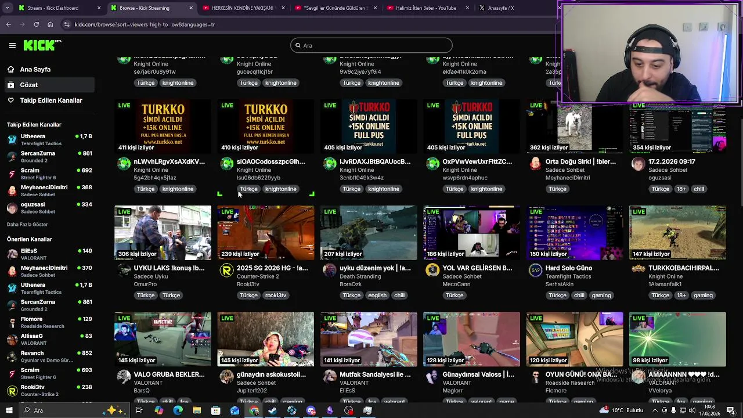Screen dimensions: 743x418
Task: Reload the page with the refresh icon
Action: click(36, 24)
